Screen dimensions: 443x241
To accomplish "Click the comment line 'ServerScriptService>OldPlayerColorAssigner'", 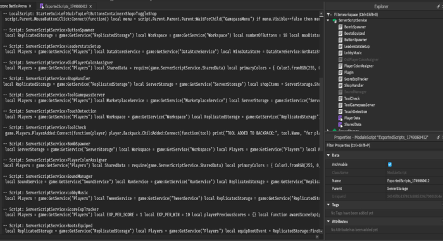I will coord(58,62).
